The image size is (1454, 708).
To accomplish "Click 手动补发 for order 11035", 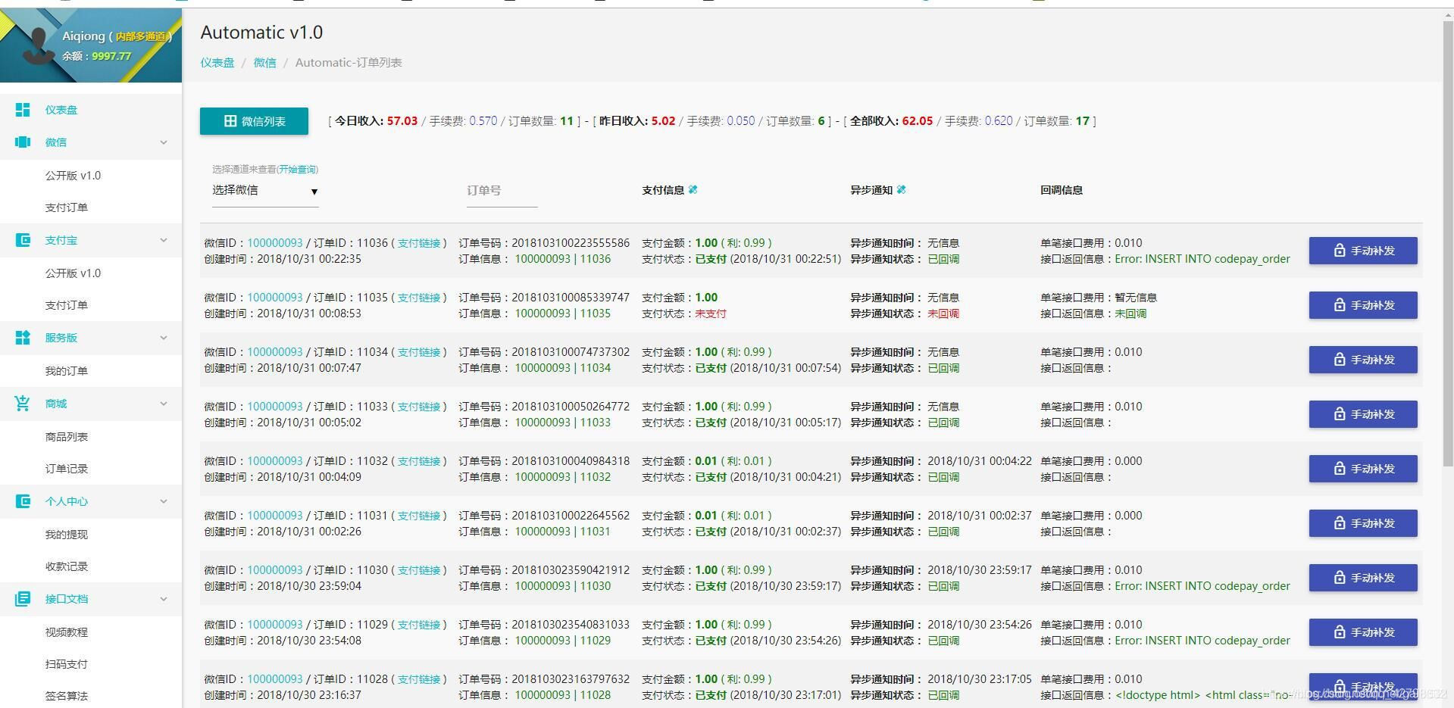I will click(1363, 305).
